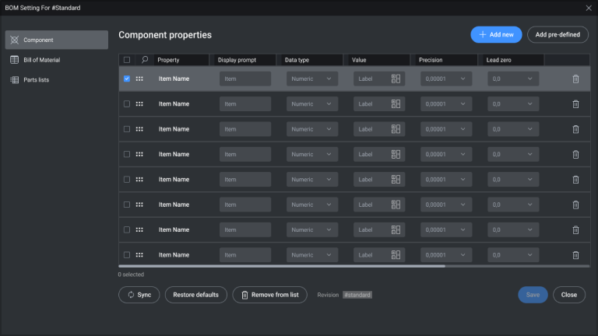Grab the drag handle dots of the second row
This screenshot has width=598, height=336.
139,104
